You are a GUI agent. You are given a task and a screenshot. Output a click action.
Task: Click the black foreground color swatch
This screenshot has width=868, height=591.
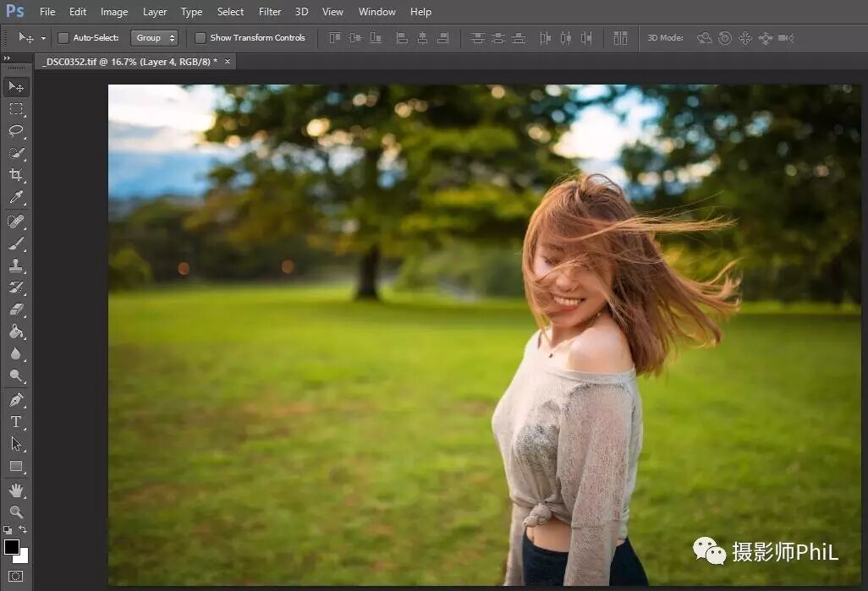[x=11, y=546]
